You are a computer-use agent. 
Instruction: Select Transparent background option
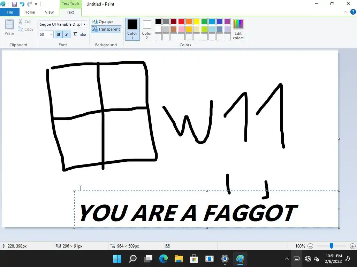(x=106, y=29)
